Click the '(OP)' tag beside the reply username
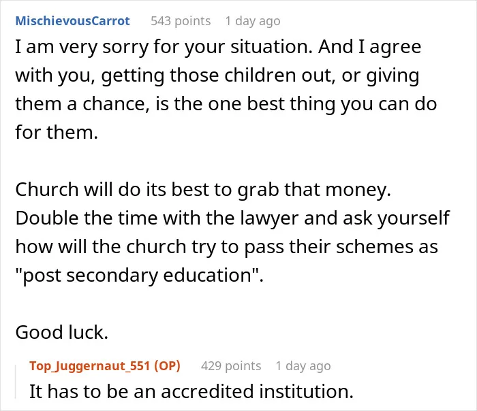This screenshot has height=411, width=477. (168, 365)
